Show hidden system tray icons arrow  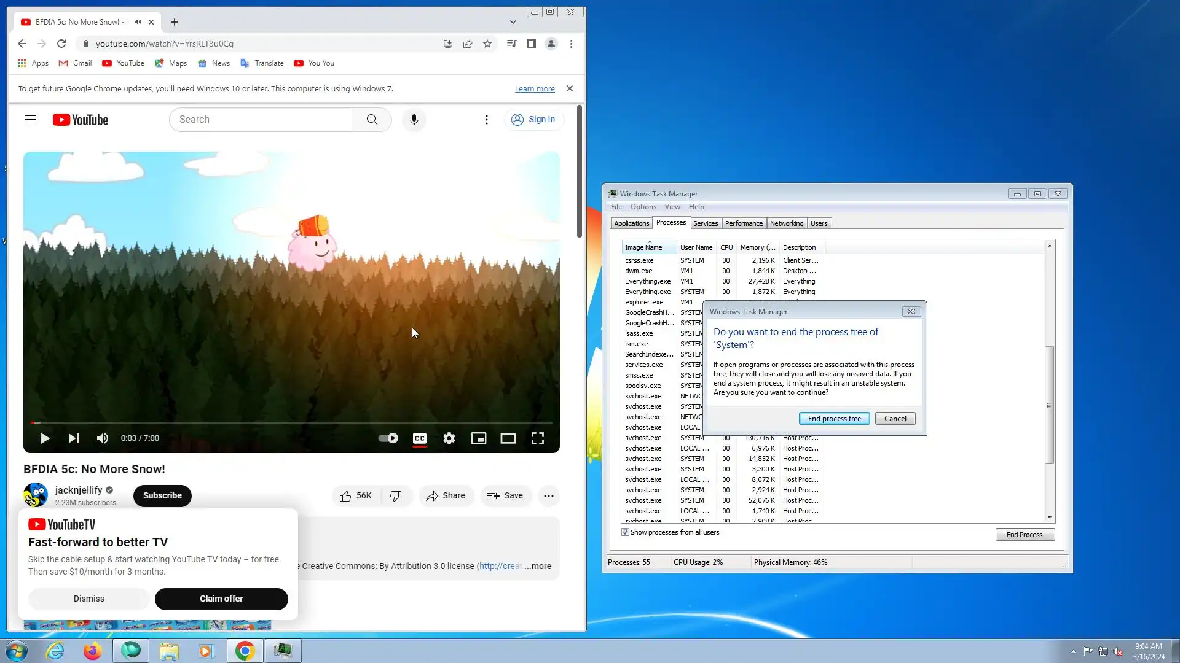1073,651
